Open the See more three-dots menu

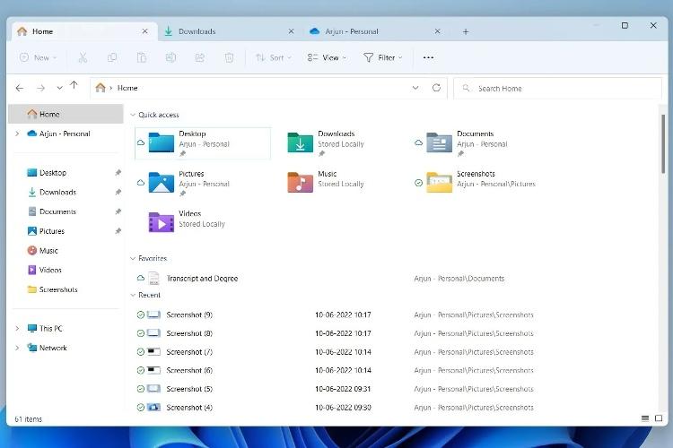pyautogui.click(x=428, y=57)
